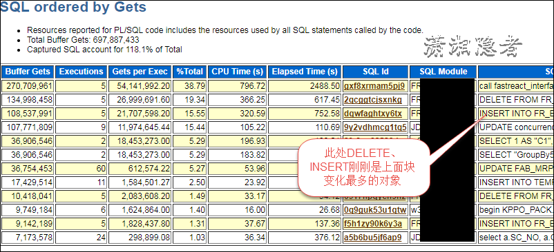
Task: Click CPU Time value 16.00
Action: [x=254, y=210]
